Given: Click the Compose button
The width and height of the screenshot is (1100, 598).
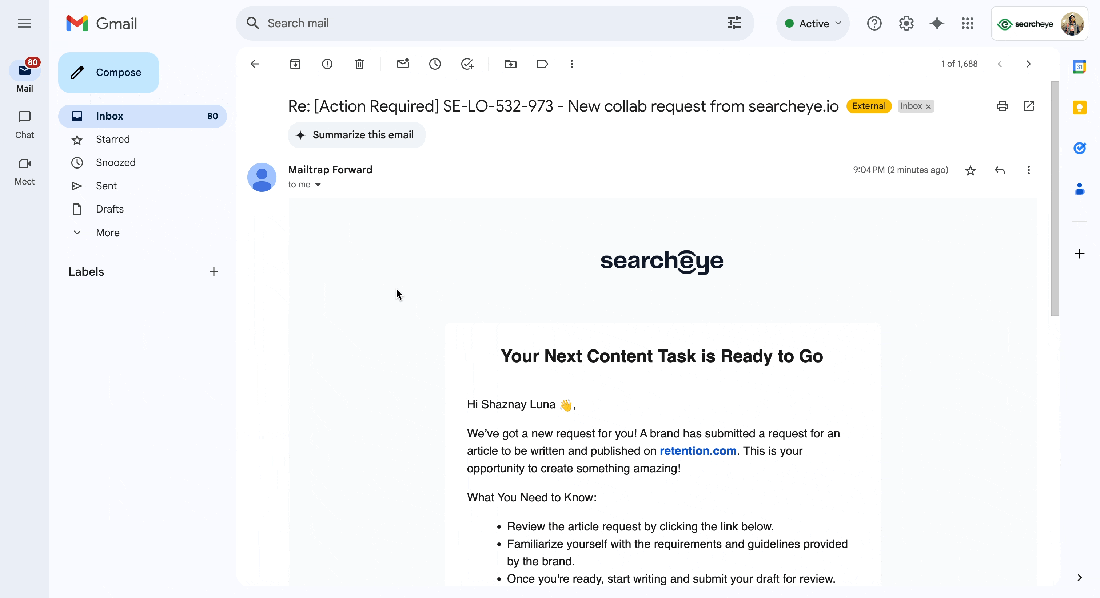Looking at the screenshot, I should click(x=108, y=73).
